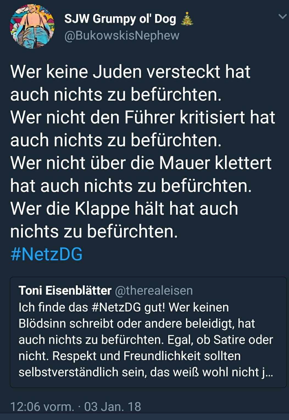Viewport: 289px width, 420px height.
Task: Click the line "Wer keine Juden versteckt hat"
Action: point(130,72)
